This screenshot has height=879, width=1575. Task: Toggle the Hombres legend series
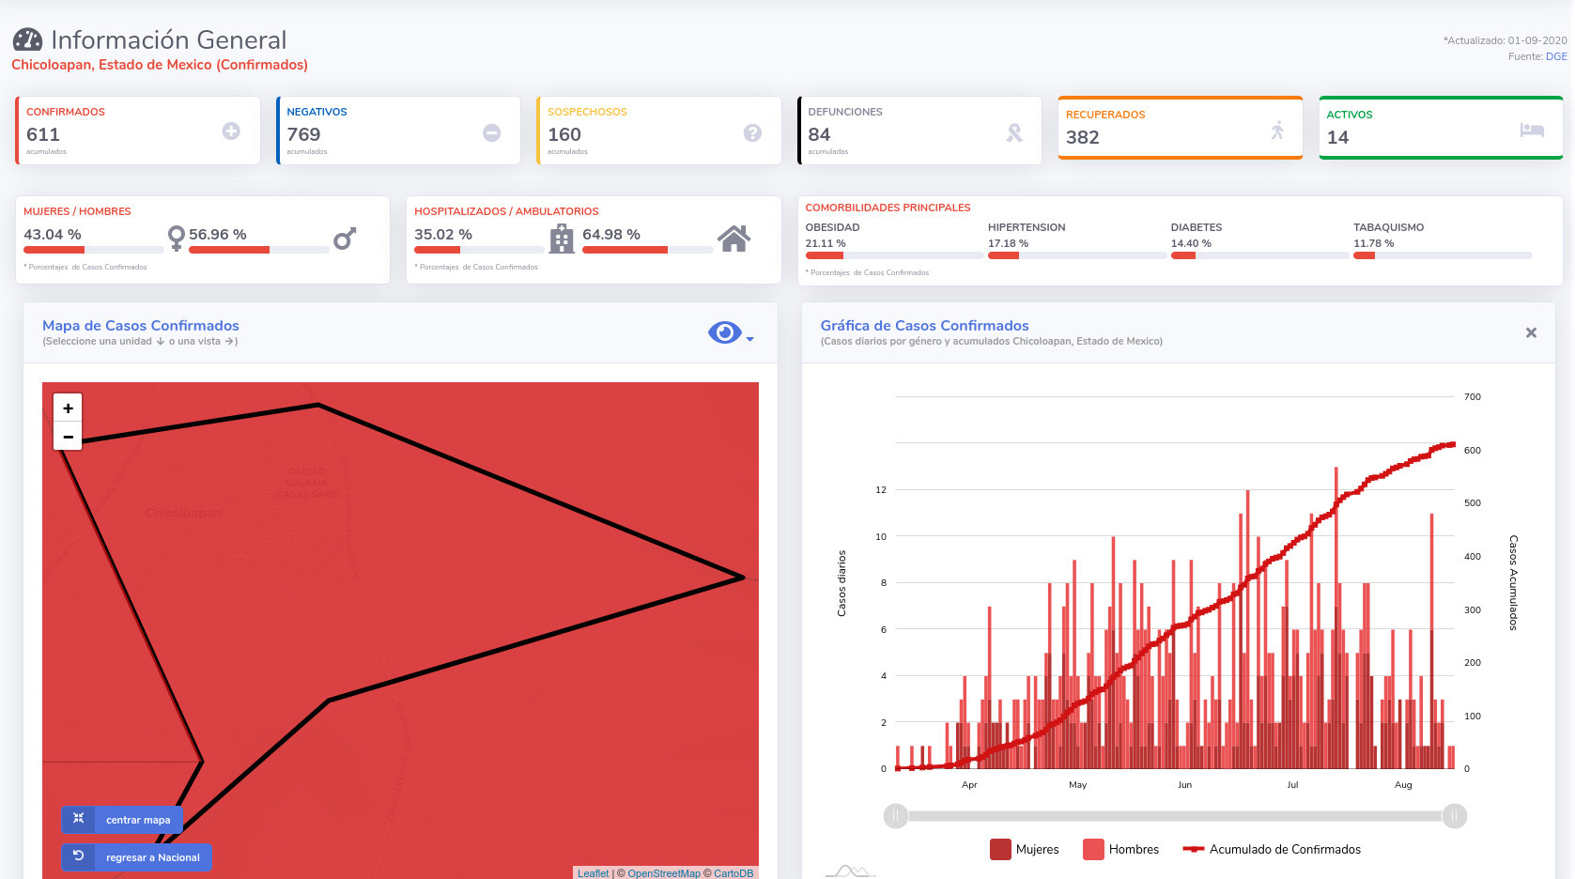pos(1121,849)
